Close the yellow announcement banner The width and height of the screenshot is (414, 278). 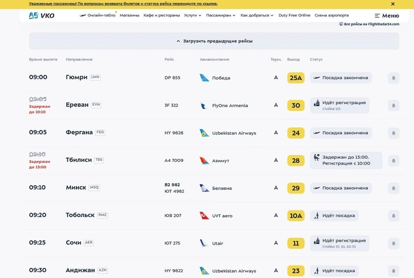(393, 4)
